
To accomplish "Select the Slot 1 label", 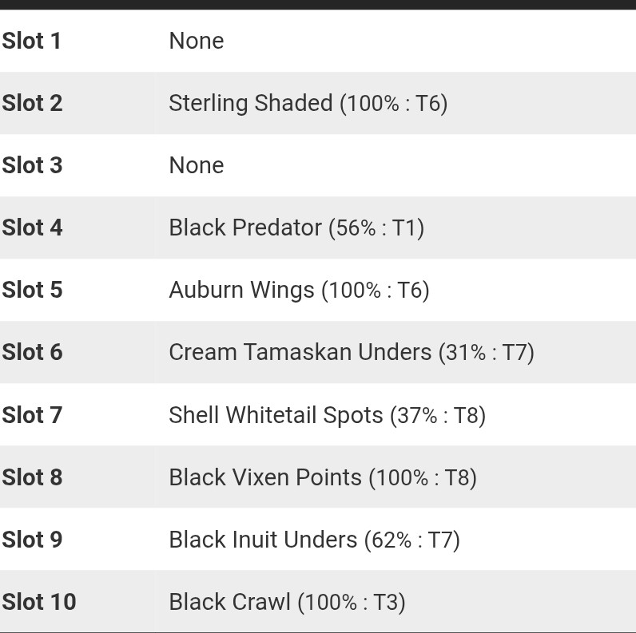I will point(32,41).
